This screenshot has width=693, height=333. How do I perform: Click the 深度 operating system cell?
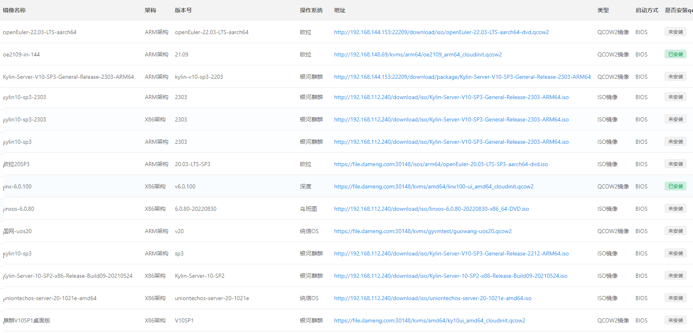pos(306,186)
